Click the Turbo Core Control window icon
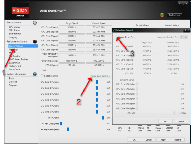 click(x=114, y=30)
